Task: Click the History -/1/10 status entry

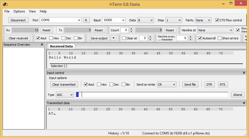Action: click(x=119, y=133)
